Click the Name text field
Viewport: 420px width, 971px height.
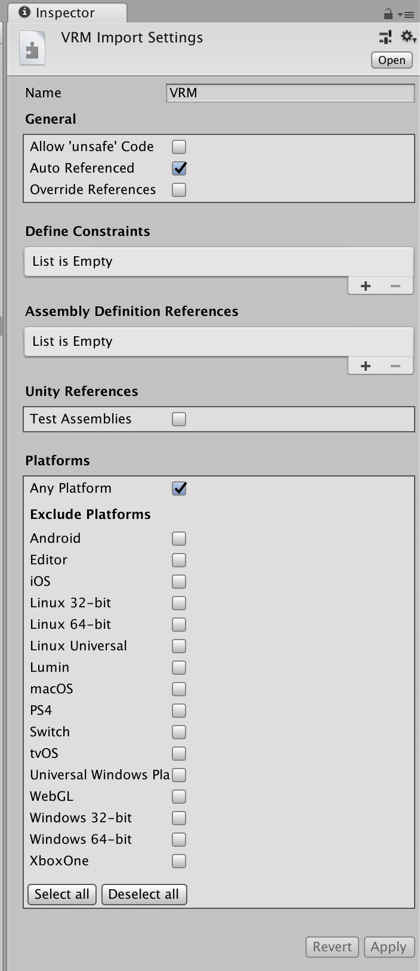[290, 93]
